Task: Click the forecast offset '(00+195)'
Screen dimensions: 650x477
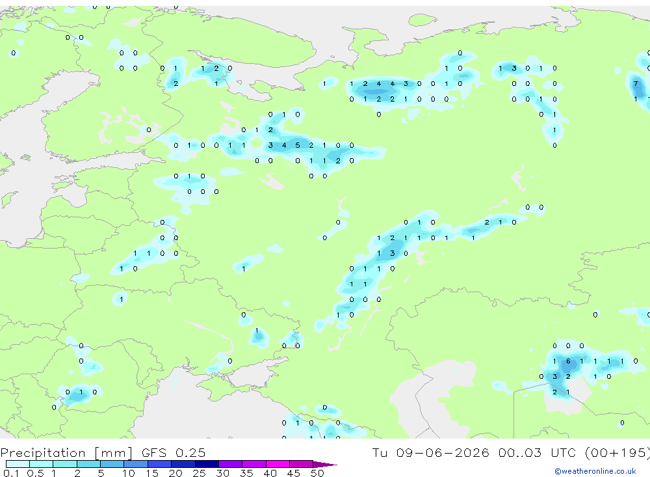Action: [617, 452]
